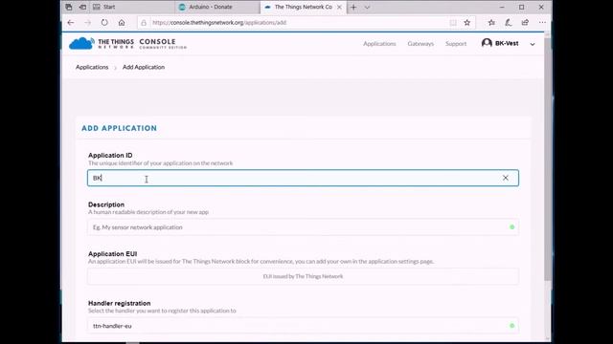Share this page
Screen dimensions: 613x344
click(x=525, y=23)
